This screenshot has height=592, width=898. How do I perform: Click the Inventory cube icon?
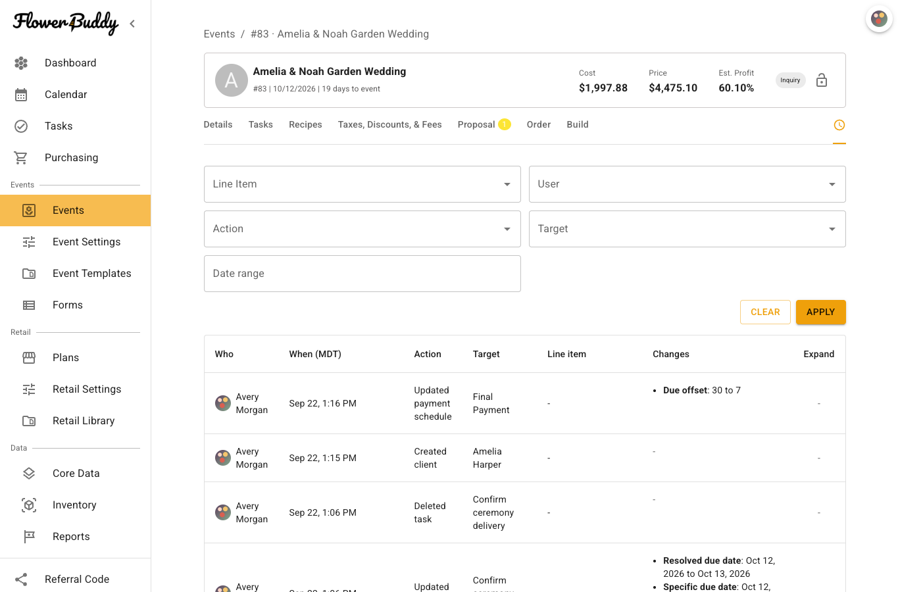click(x=29, y=505)
